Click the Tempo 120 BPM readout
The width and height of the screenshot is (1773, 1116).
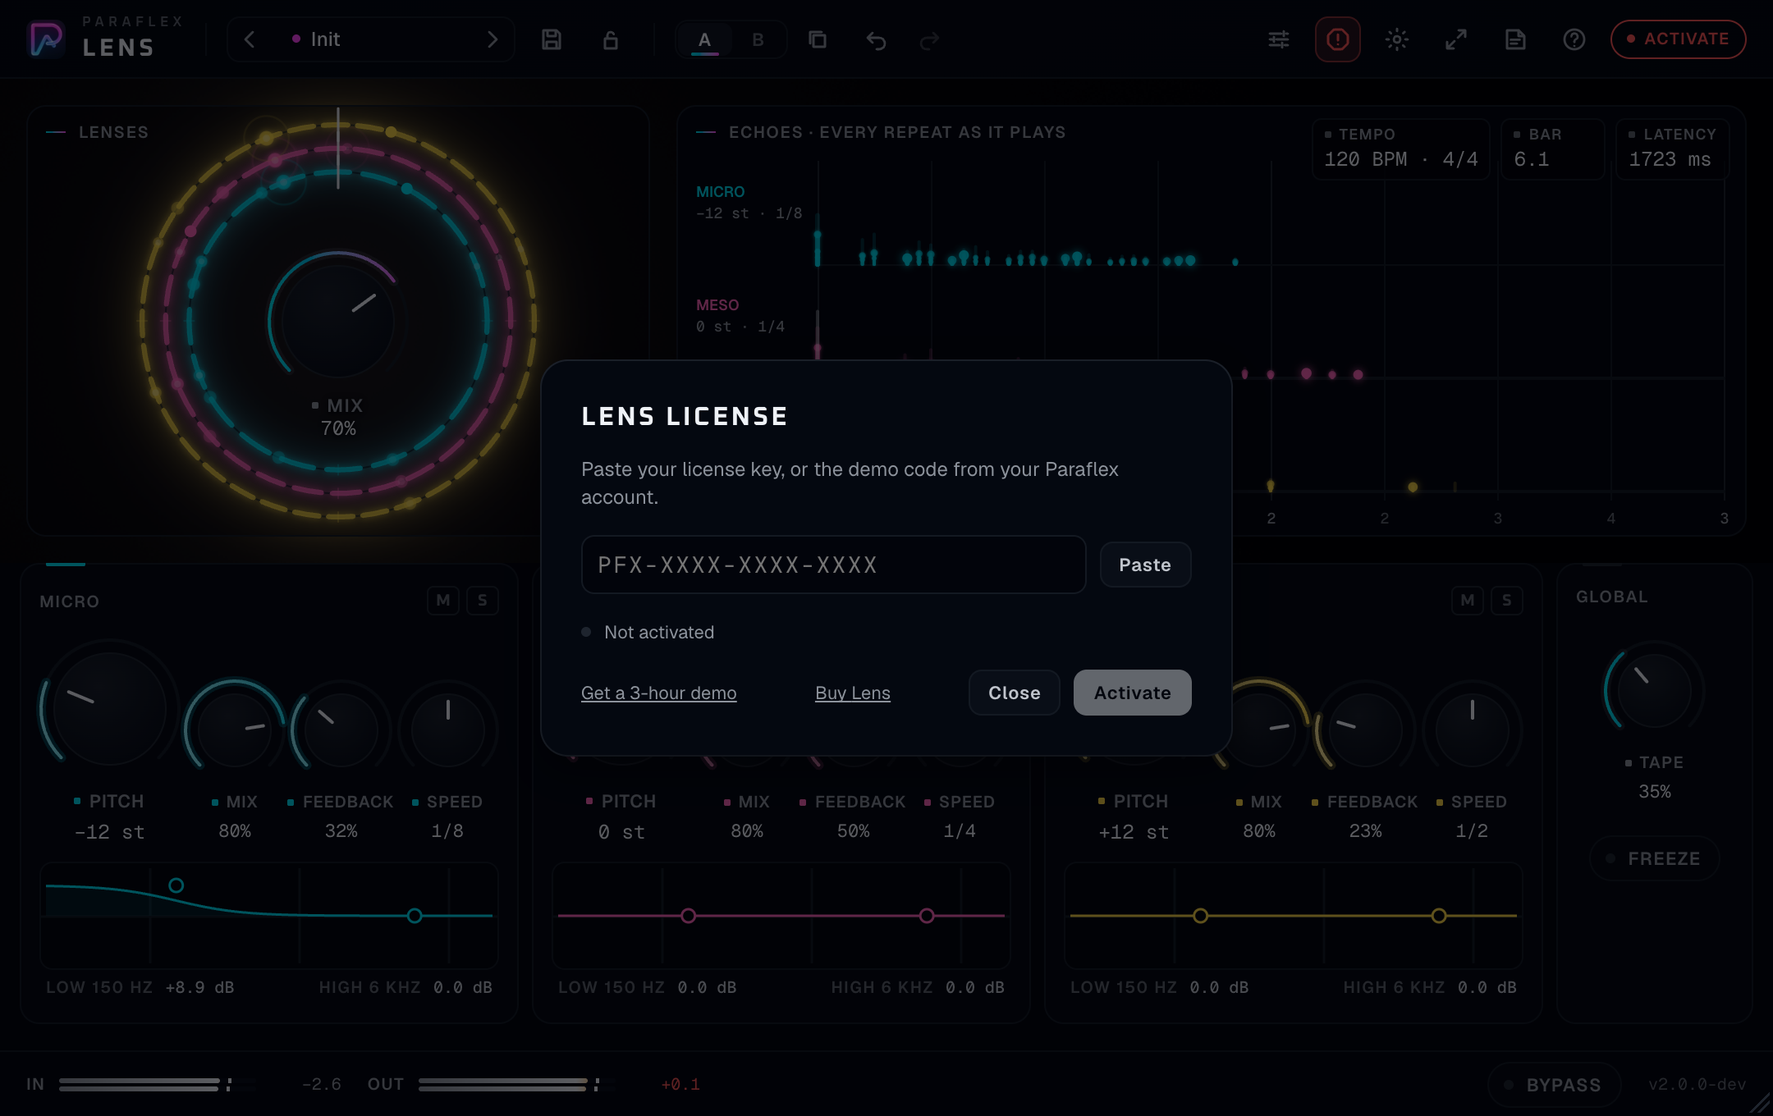coord(1401,149)
